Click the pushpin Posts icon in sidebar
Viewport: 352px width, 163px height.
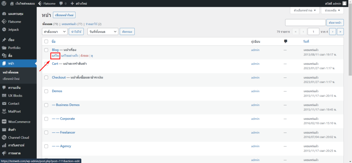tap(4, 40)
